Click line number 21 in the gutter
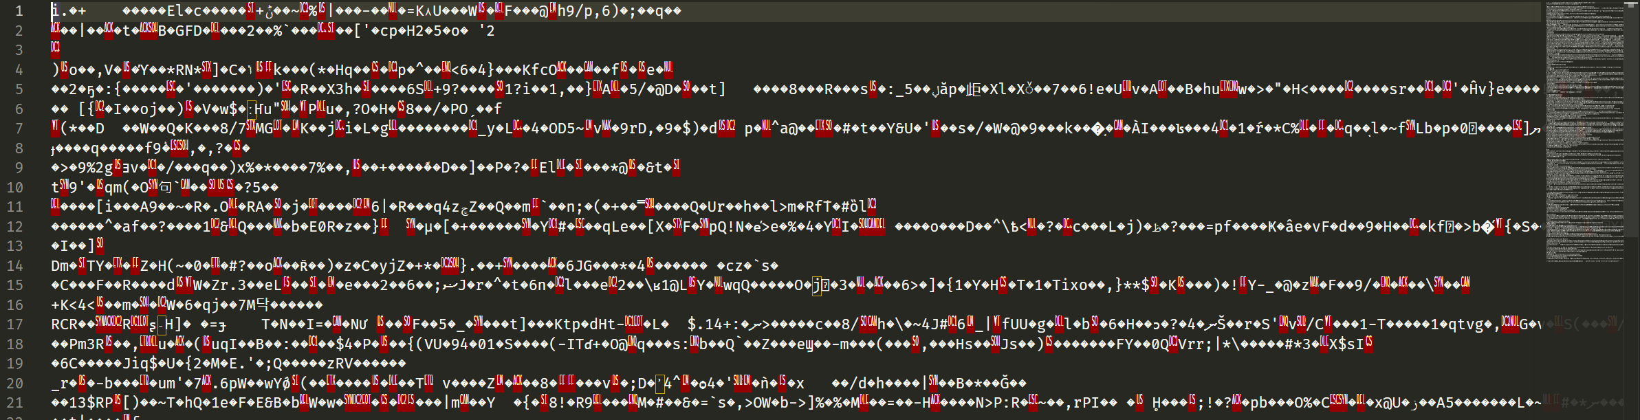The height and width of the screenshot is (420, 1640). (x=15, y=403)
